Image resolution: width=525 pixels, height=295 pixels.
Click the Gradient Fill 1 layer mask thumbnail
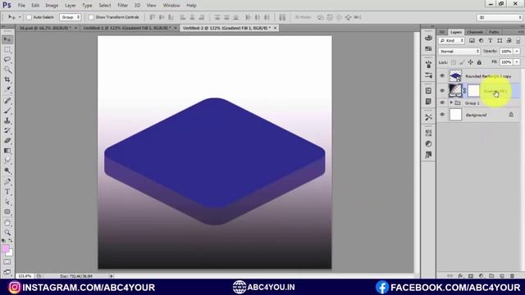(x=473, y=91)
